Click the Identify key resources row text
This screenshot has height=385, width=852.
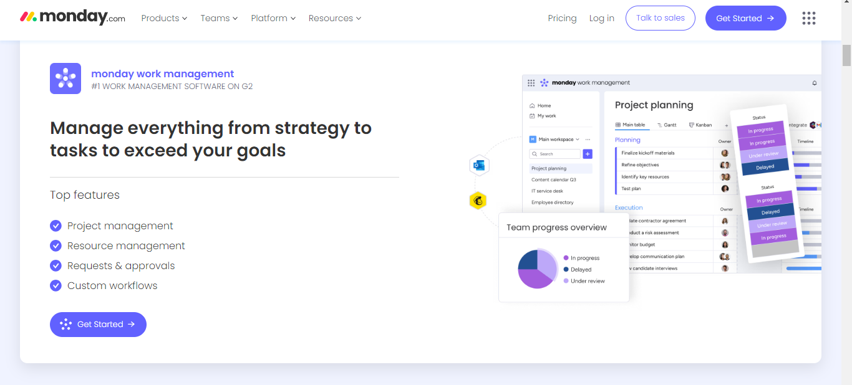point(645,177)
